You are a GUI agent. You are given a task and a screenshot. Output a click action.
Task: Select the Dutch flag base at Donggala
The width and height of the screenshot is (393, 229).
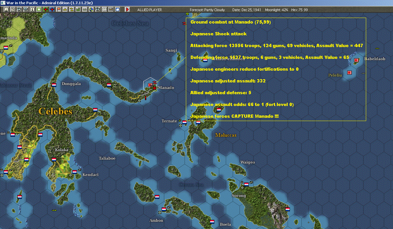coord(54,85)
